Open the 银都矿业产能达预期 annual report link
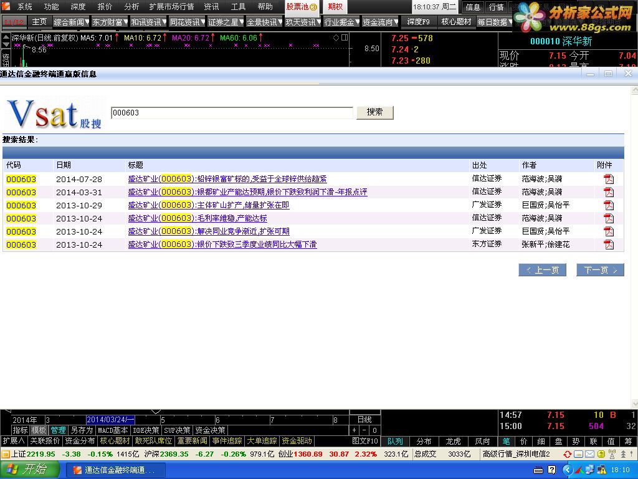 pos(248,192)
